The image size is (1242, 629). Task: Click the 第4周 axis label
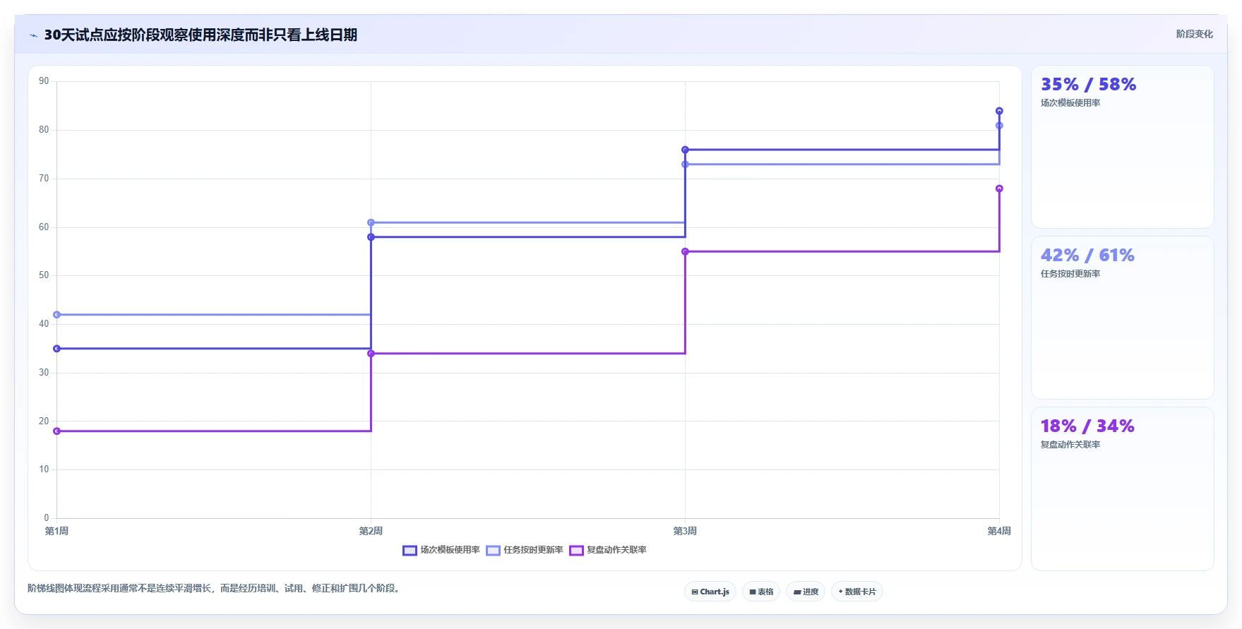[x=999, y=531]
